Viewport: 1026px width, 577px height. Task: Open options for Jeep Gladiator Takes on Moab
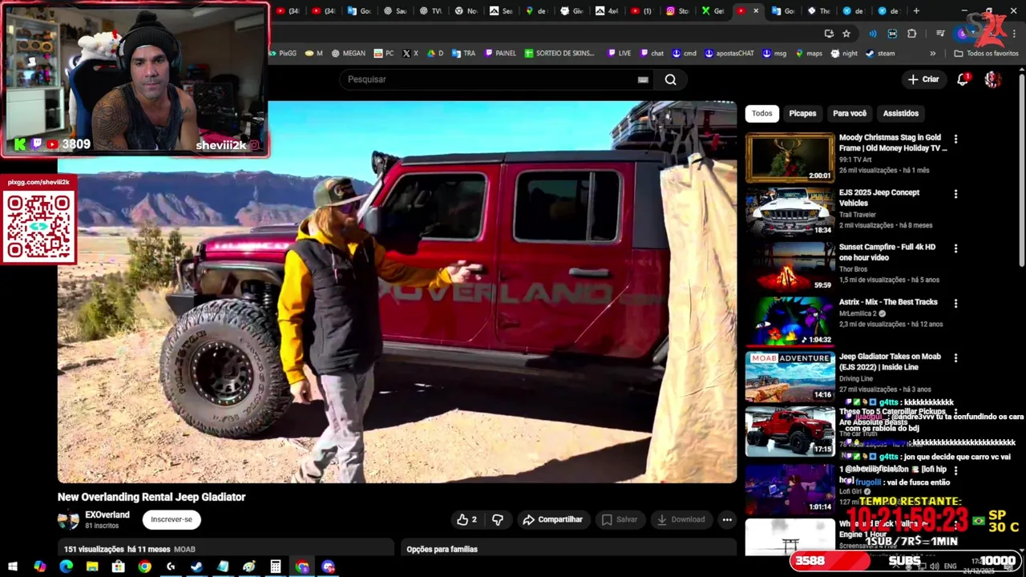coord(955,357)
